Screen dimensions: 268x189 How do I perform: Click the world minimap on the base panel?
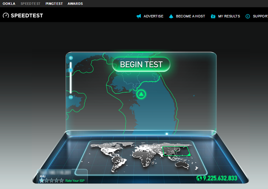[x=141, y=157]
